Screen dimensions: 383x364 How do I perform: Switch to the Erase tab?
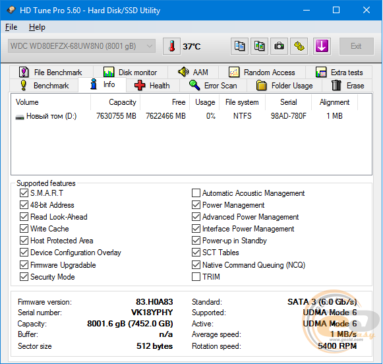click(x=347, y=86)
